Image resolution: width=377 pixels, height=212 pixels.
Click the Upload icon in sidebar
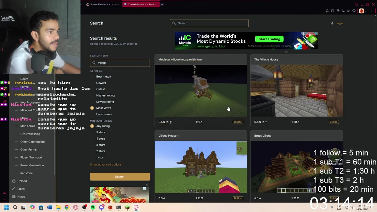(14, 181)
